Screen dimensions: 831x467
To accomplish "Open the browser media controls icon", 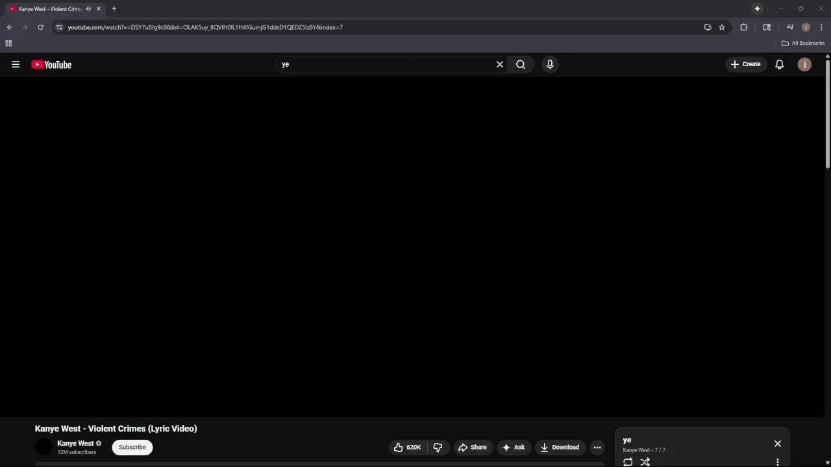I will 790,27.
